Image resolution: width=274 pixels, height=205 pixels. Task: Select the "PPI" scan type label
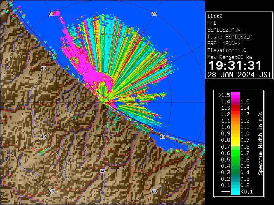coord(211,23)
